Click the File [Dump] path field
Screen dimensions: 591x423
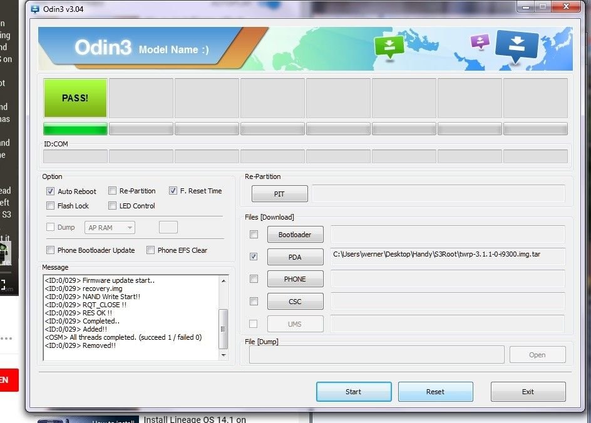click(376, 355)
